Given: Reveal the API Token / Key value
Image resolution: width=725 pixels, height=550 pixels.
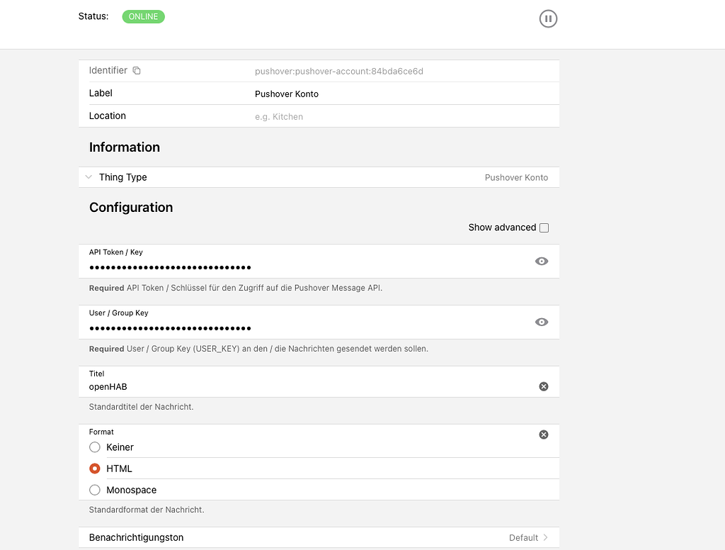Looking at the screenshot, I should 542,262.
